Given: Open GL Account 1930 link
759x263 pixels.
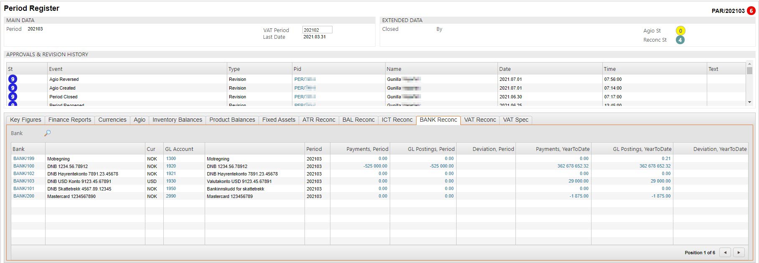Looking at the screenshot, I should [x=171, y=181].
